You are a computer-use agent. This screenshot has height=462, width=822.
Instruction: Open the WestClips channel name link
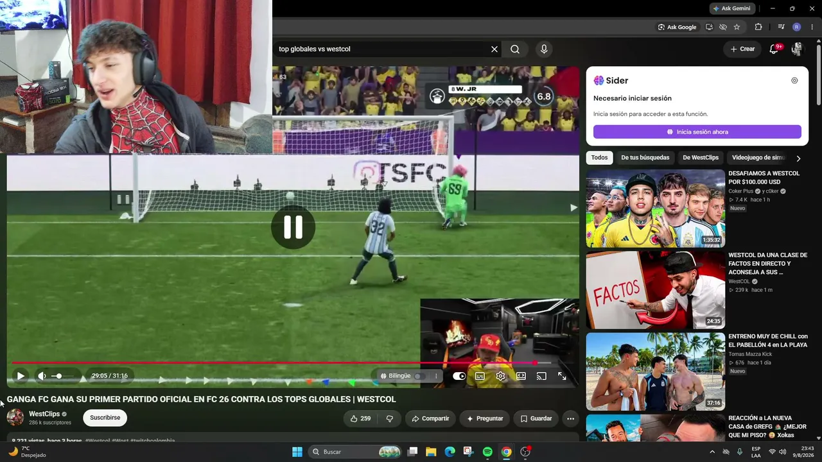tap(44, 414)
